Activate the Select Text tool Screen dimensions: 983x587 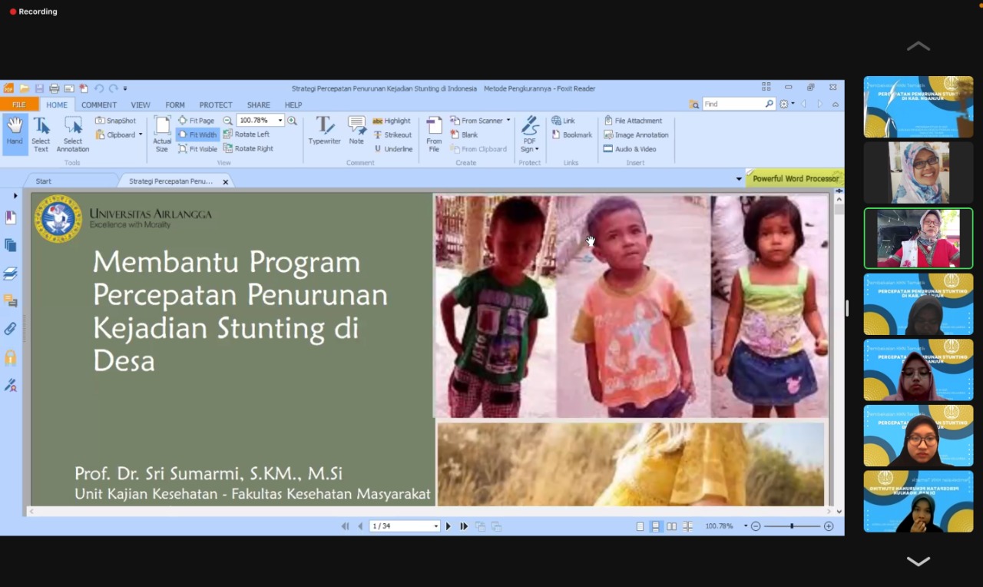point(41,134)
